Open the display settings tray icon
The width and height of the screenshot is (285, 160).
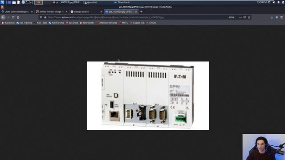[x=269, y=2]
